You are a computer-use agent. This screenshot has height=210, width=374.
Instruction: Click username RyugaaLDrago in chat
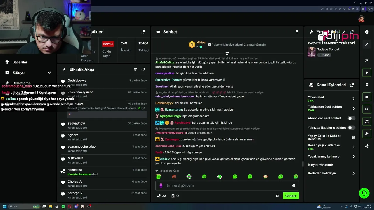[x=171, y=116]
